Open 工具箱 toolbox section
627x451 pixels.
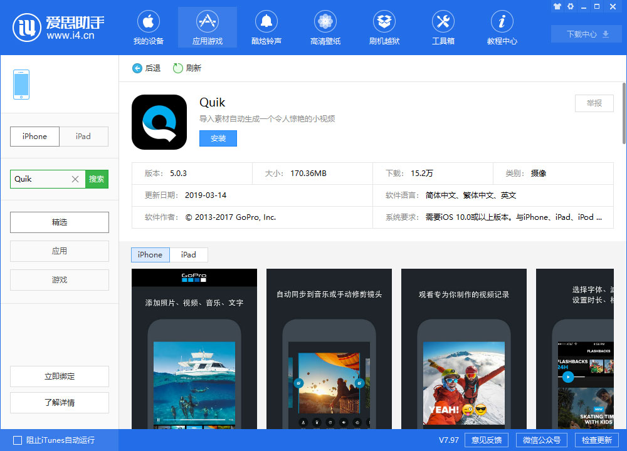tap(443, 28)
